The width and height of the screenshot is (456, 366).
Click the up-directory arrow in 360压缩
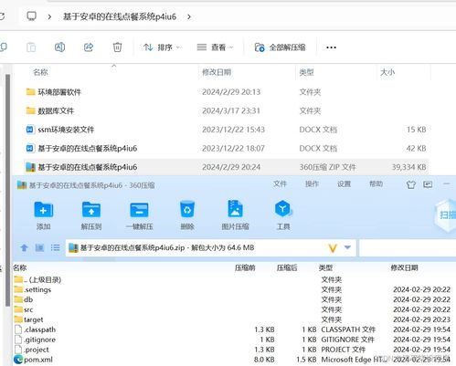pyautogui.click(x=24, y=247)
